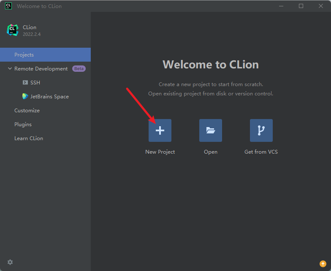Click the Get from VCS label
The width and height of the screenshot is (331, 271).
261,152
